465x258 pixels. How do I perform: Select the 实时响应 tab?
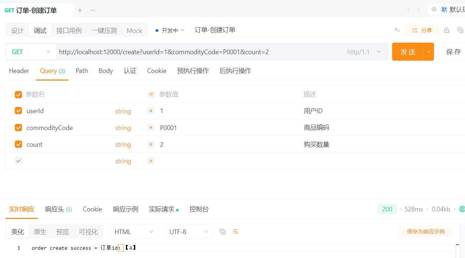(x=22, y=209)
